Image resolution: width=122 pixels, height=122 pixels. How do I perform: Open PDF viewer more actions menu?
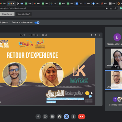pos(99,35)
